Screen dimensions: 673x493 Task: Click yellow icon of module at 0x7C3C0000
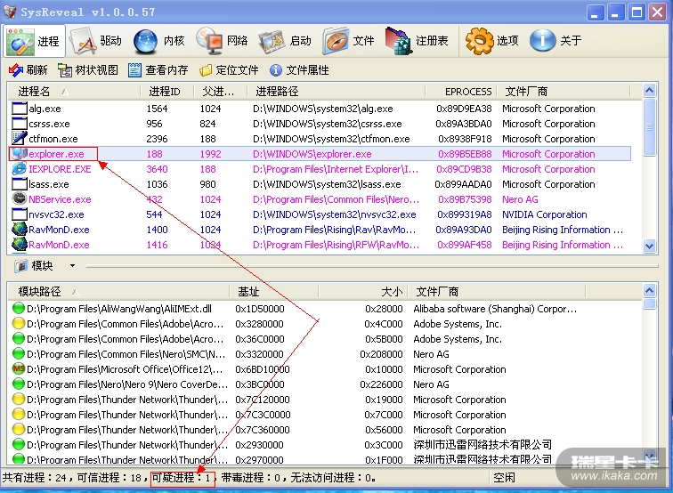tap(19, 414)
